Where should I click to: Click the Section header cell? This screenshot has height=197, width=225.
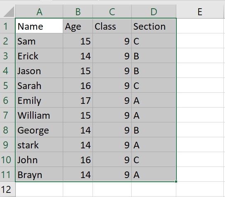coord(154,26)
